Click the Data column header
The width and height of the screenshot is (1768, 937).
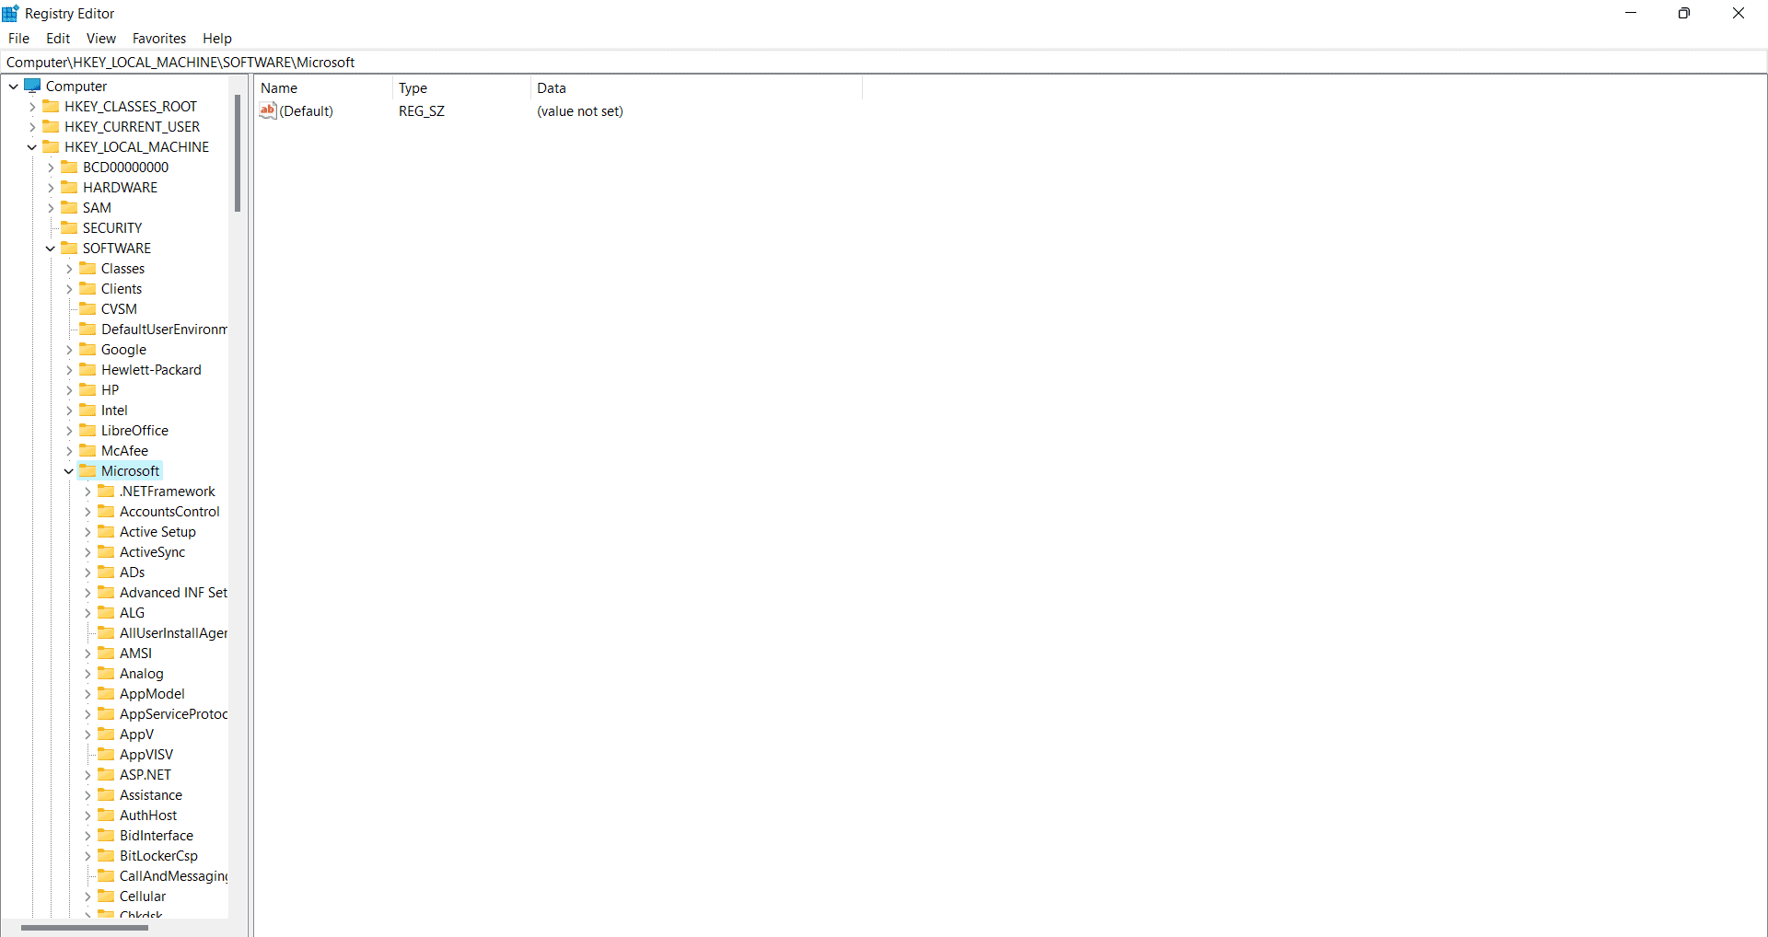[x=696, y=88]
